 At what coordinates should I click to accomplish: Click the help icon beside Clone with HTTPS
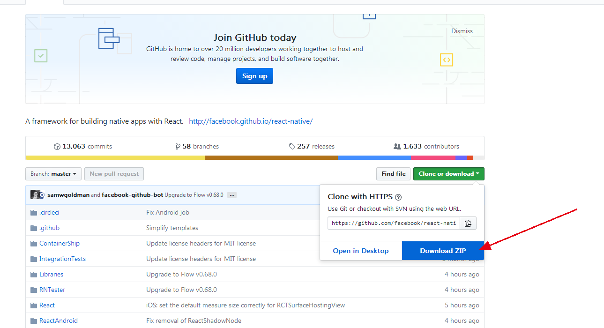point(398,197)
